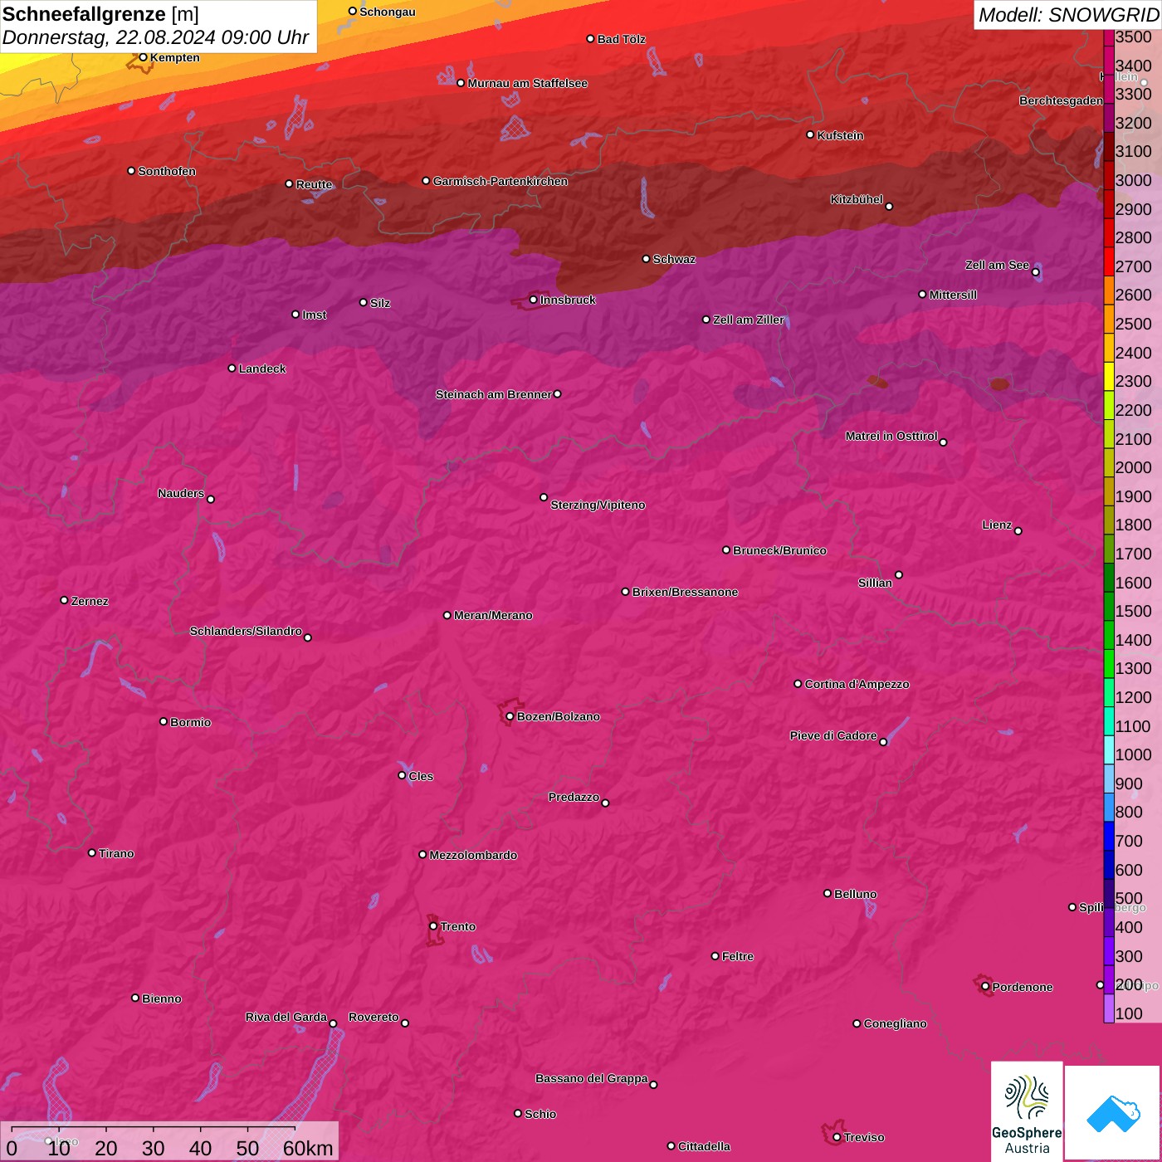The width and height of the screenshot is (1162, 1162).
Task: Click the red legend swatch between 2700 and 2800
Action: (x=1109, y=261)
